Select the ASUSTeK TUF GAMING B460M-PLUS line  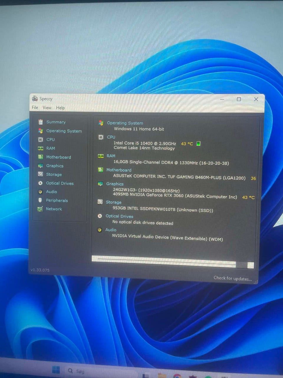coord(179,177)
